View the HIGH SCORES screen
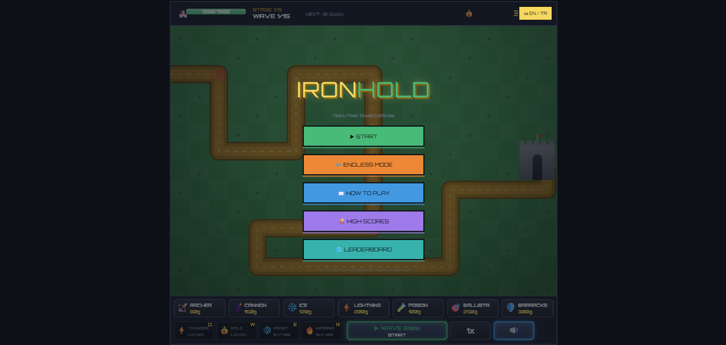 click(x=363, y=221)
